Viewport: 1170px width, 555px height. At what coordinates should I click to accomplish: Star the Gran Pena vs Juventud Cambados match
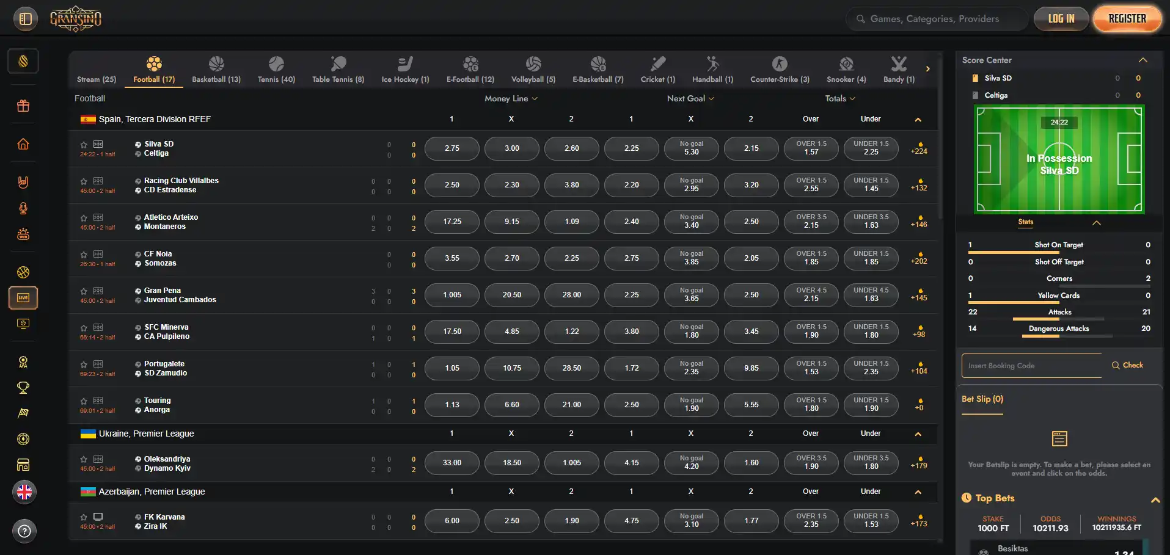(x=84, y=291)
